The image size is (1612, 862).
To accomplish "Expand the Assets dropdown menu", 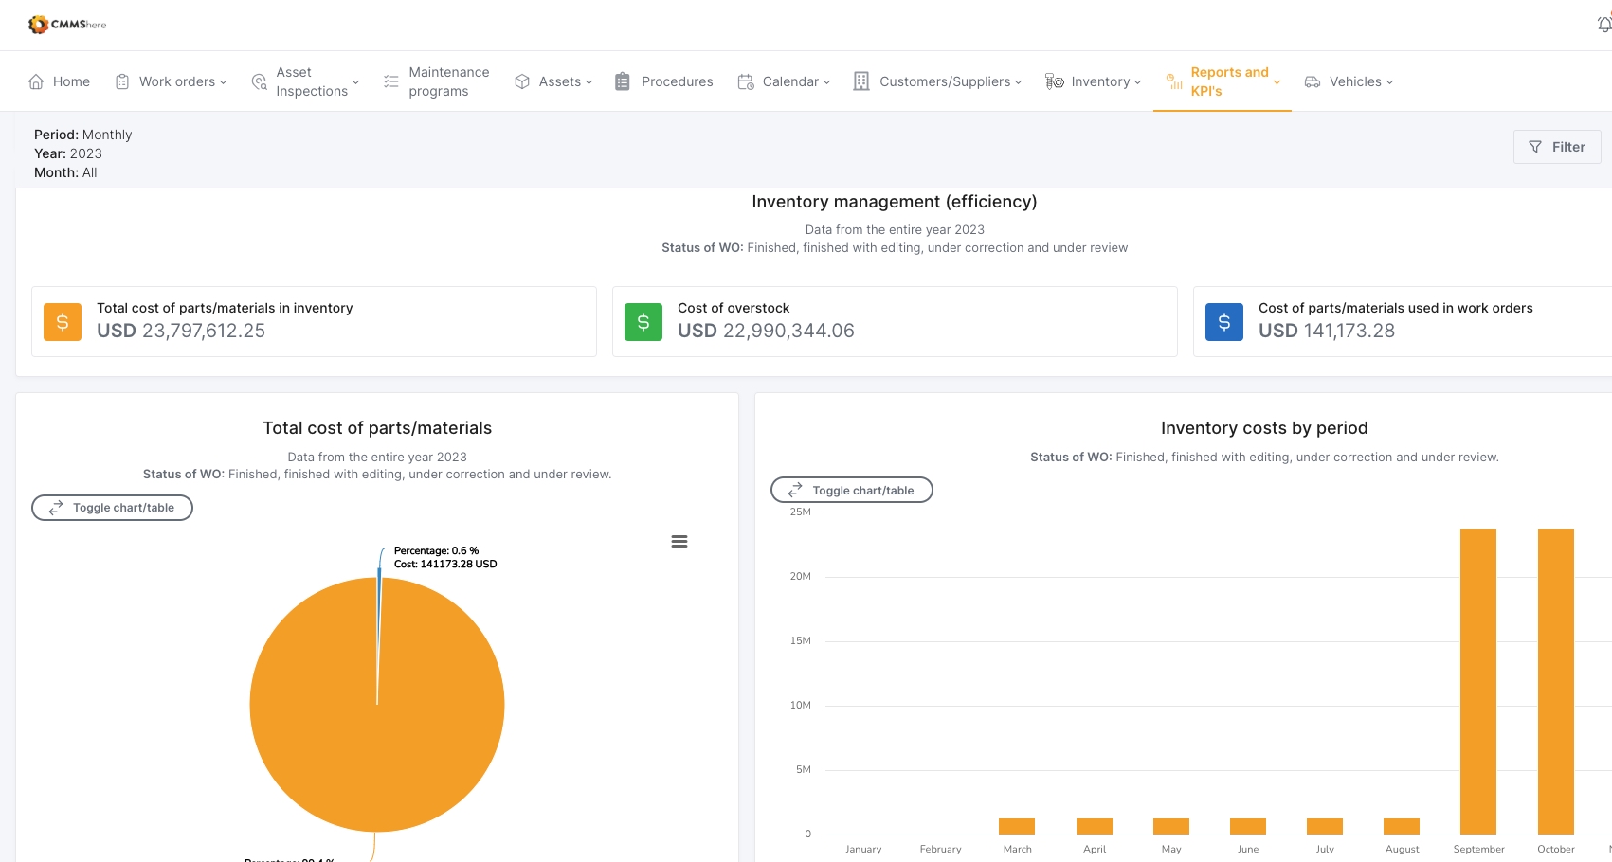I will pos(554,81).
